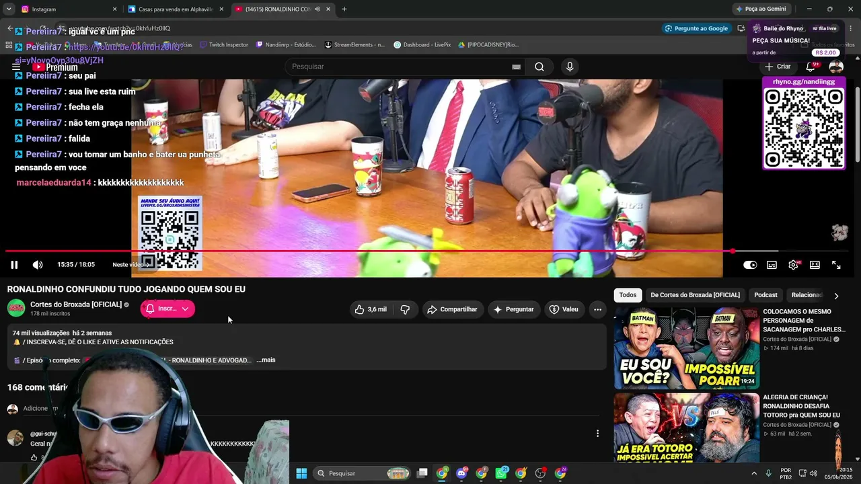Open the Ronaldinho vs Totoro video thumbnail
Image resolution: width=861 pixels, height=484 pixels.
point(686,428)
